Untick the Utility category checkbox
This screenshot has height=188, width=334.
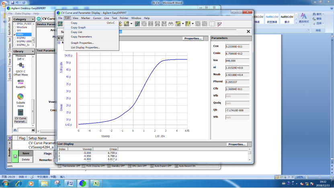(14, 35)
